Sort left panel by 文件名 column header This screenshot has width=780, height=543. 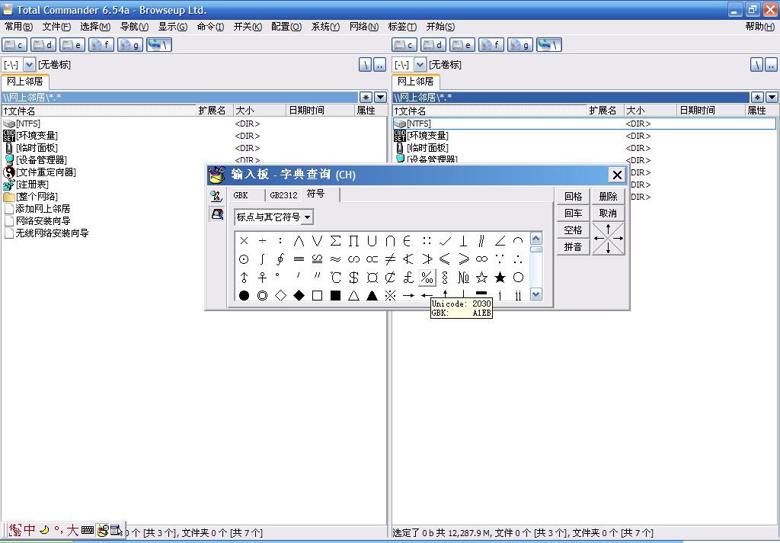(99, 111)
